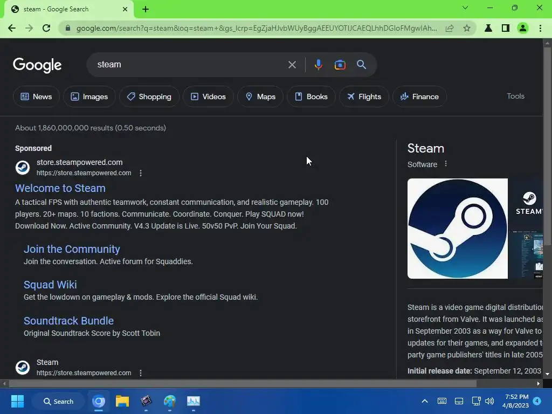Show hidden system tray icons

tap(425, 401)
